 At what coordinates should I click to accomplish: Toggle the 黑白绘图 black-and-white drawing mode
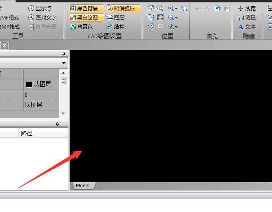[x=86, y=18]
